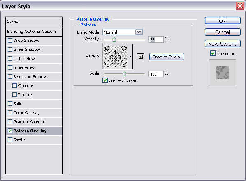246x181 pixels.
Task: Enable the Stroke checkbox
Action: tap(10, 140)
